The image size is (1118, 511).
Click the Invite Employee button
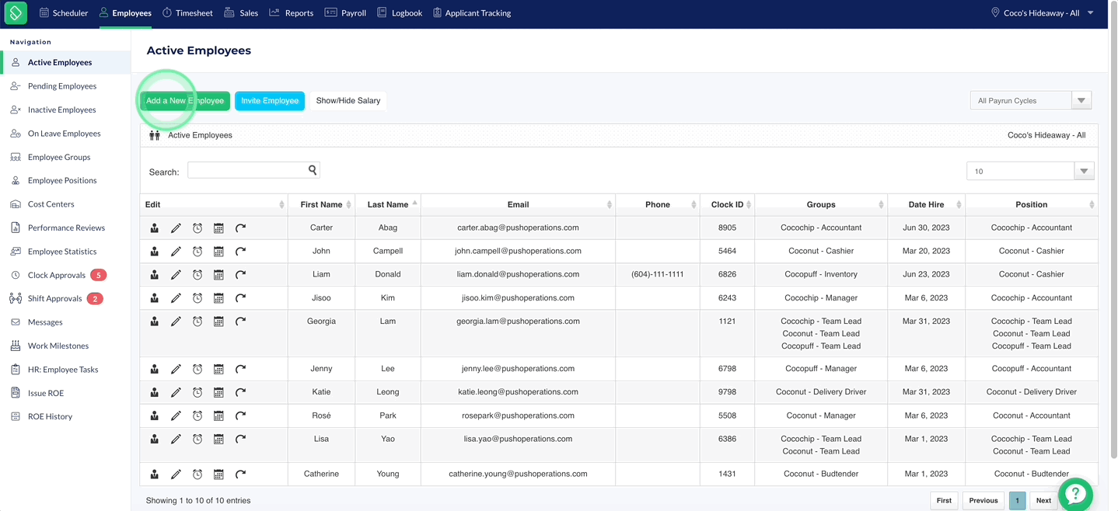(x=270, y=101)
